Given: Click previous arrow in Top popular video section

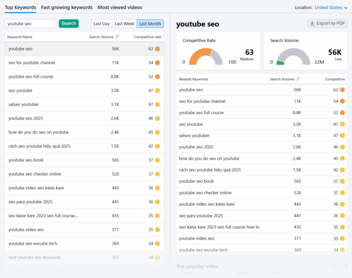Looking at the screenshot, I should (x=334, y=266).
